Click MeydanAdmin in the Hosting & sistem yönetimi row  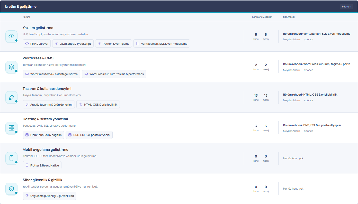(291, 131)
